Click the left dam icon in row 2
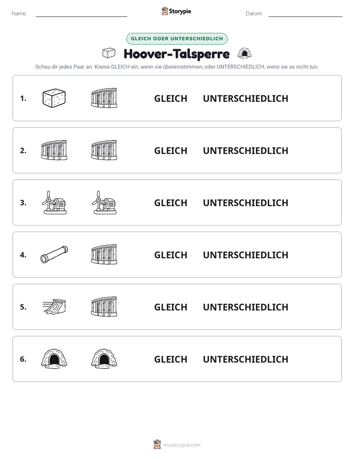The width and height of the screenshot is (354, 459). [54, 150]
